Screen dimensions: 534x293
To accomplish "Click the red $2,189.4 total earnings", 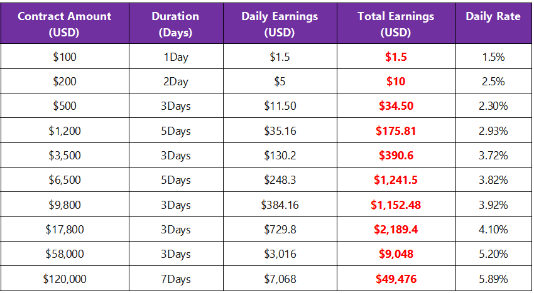I will click(396, 230).
